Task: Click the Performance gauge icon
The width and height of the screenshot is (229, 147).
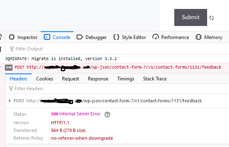Action: pyautogui.click(x=156, y=37)
